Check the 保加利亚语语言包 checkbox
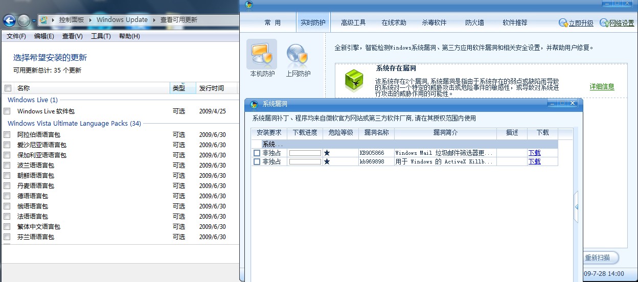This screenshot has width=638, height=282. [x=7, y=155]
